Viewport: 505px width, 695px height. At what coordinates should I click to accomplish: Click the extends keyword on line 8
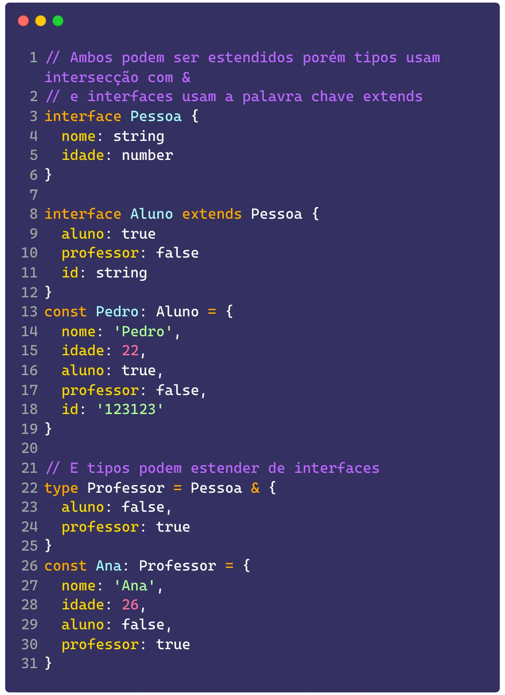click(x=212, y=214)
